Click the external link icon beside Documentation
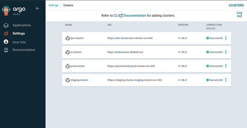This screenshot has width=247, height=128. (x=121, y=15)
